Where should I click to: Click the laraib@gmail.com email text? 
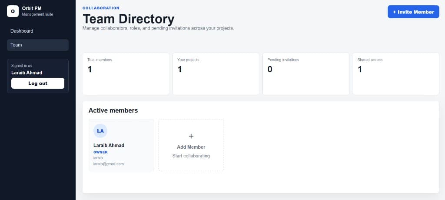[108, 164]
